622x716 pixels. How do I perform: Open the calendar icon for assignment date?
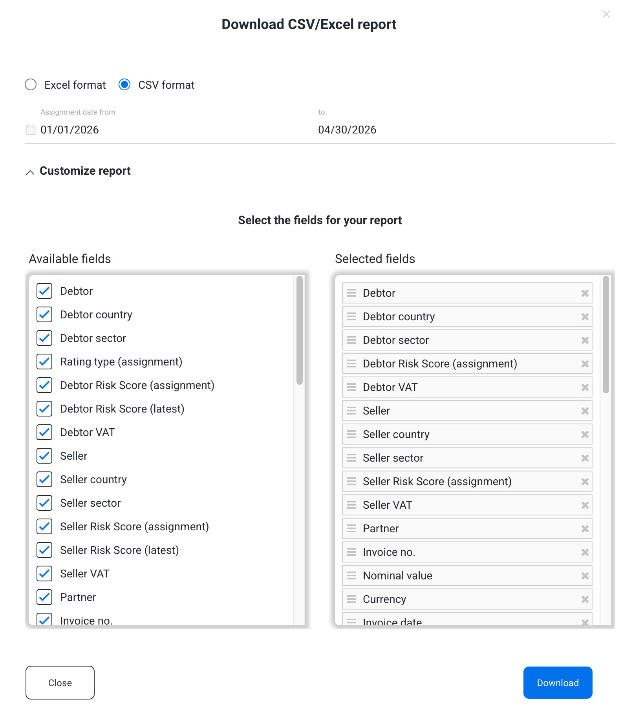click(x=31, y=130)
